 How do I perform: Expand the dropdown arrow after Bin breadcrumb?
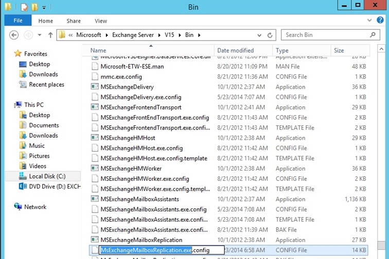coord(199,35)
